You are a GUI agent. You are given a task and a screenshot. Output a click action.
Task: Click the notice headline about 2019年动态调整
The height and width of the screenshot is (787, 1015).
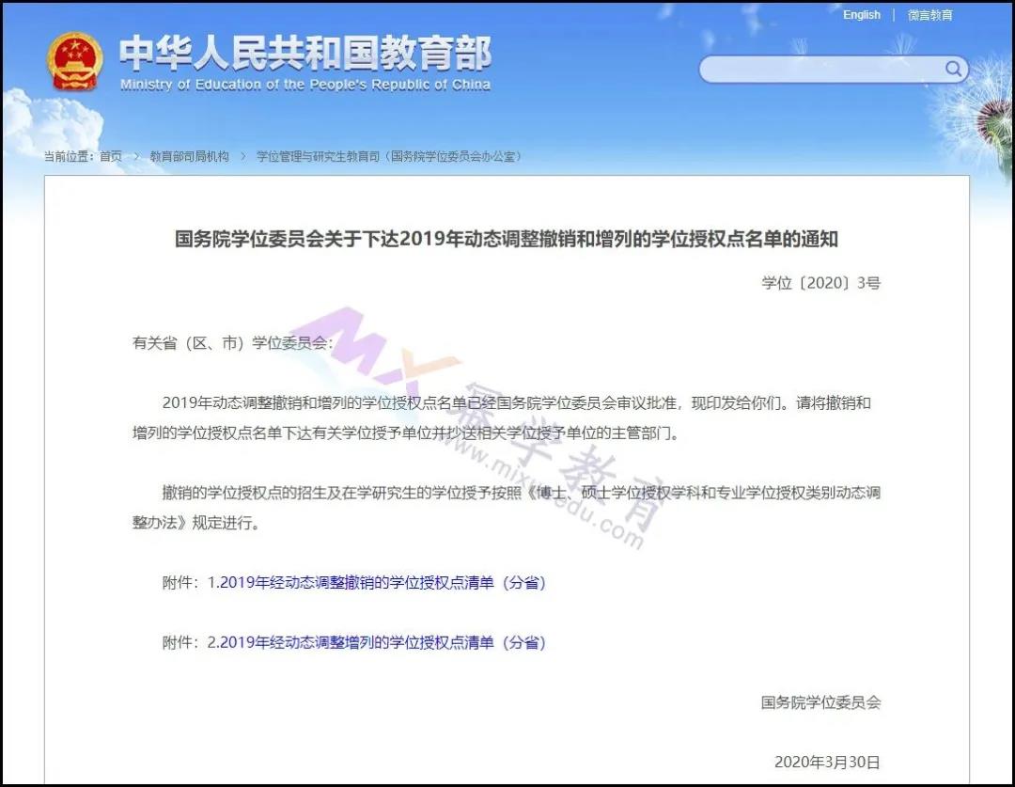point(507,239)
